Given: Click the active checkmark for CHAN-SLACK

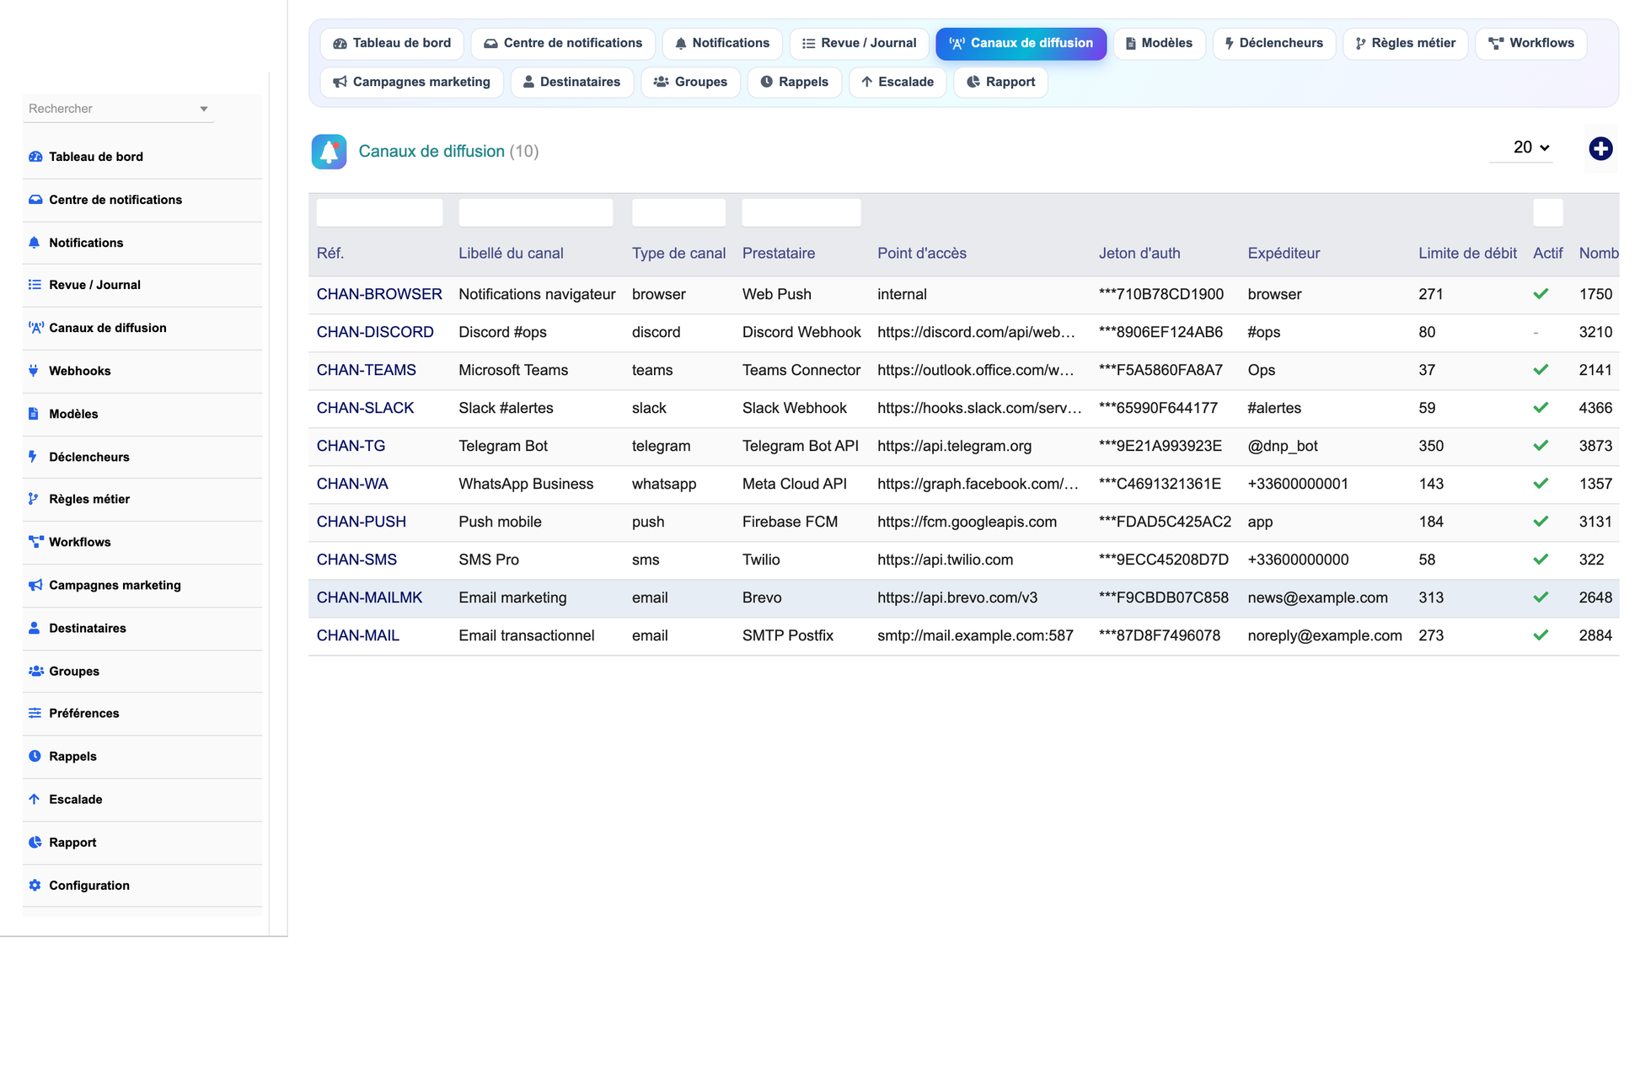Looking at the screenshot, I should click(1541, 408).
